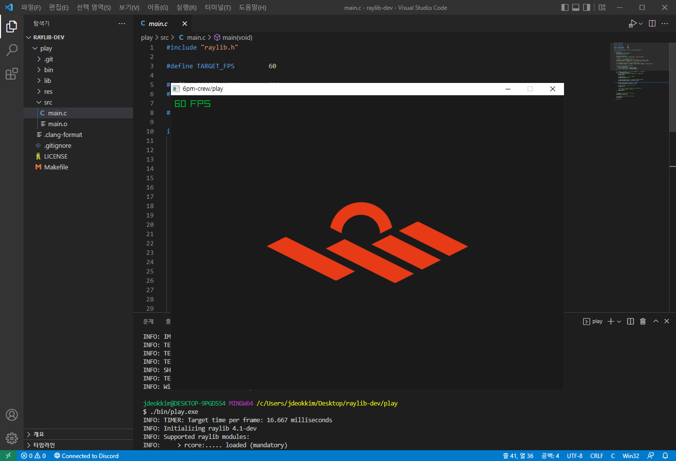Image resolution: width=676 pixels, height=461 pixels.
Task: Open the 터미널(T) menu
Action: [218, 7]
